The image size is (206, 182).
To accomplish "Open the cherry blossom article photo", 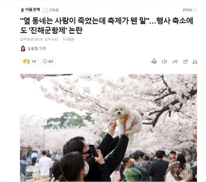I will [x=108, y=128].
